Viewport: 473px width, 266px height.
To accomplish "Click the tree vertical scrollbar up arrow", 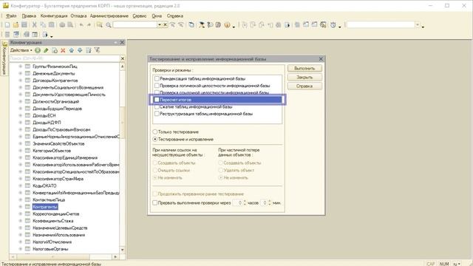I will [x=123, y=66].
